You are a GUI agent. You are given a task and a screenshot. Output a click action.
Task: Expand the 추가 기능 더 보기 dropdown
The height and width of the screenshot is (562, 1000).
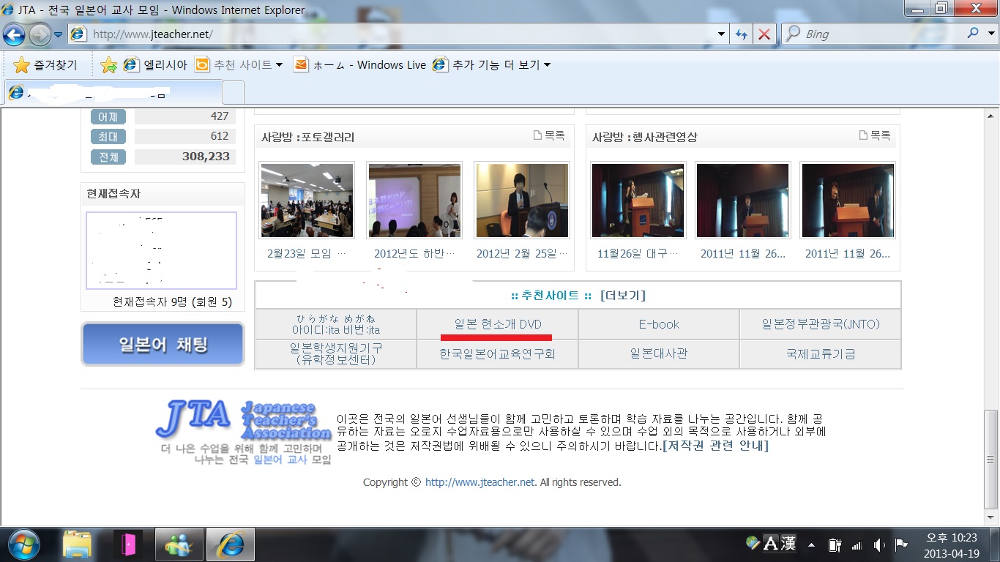pyautogui.click(x=546, y=65)
